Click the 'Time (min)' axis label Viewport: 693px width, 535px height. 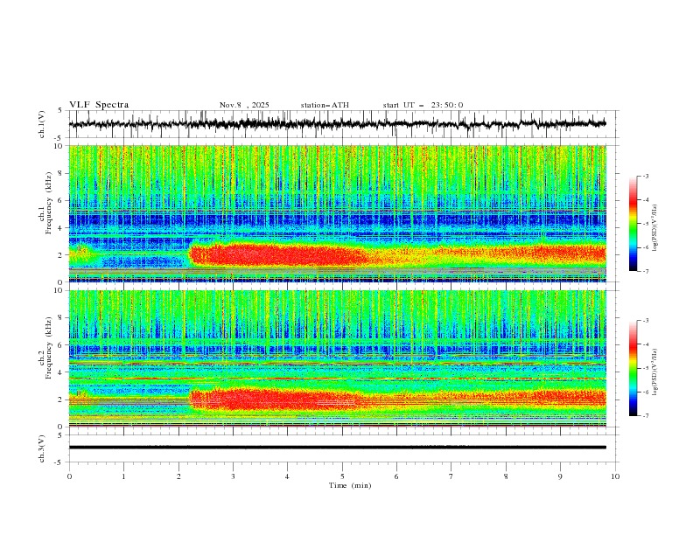350,485
